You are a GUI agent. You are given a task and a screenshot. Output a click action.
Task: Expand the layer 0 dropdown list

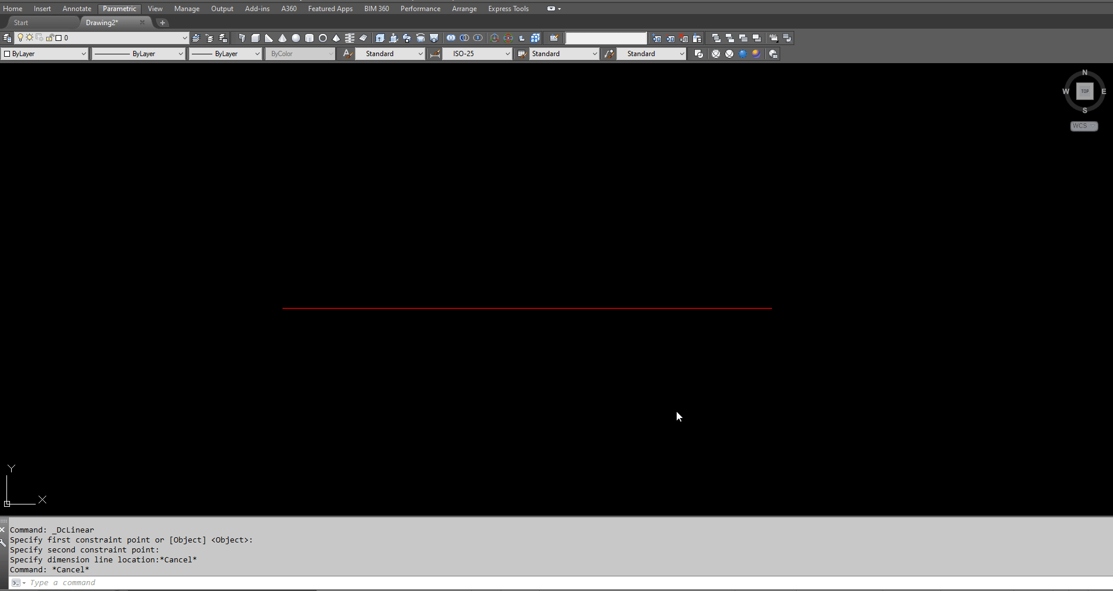[x=185, y=38]
